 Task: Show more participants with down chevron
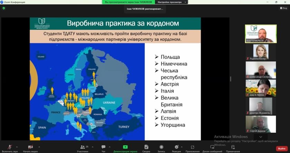(x=261, y=137)
